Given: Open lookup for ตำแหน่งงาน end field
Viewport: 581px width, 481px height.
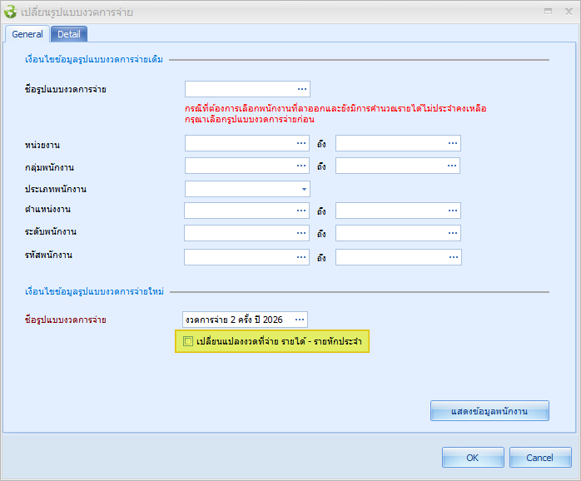Looking at the screenshot, I should (452, 211).
